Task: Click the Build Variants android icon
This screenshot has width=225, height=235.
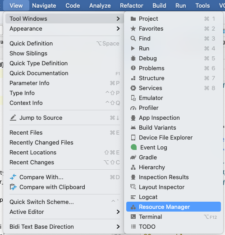Action: 133,127
